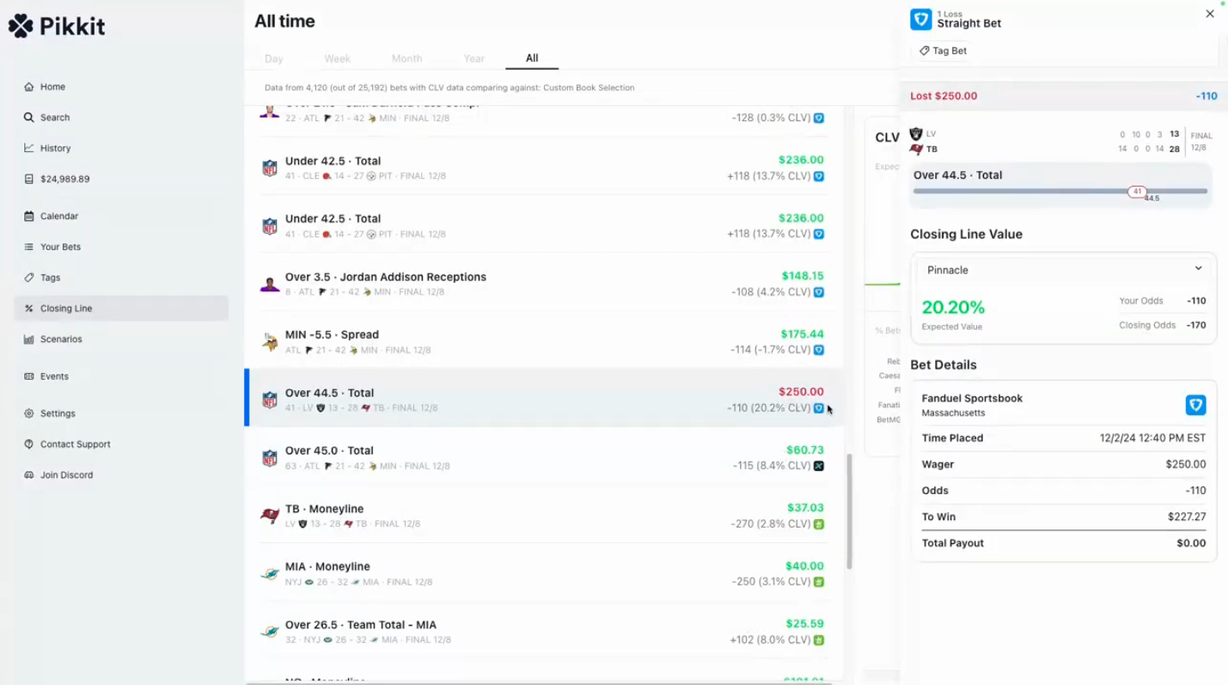Click the Time Placed 12/2/24 value
Viewport: 1228px width, 685px height.
[x=1152, y=438]
